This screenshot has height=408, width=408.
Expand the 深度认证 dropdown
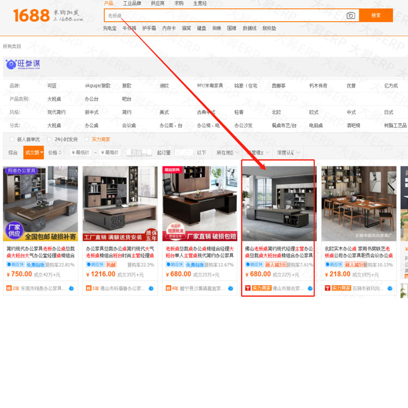(288, 153)
